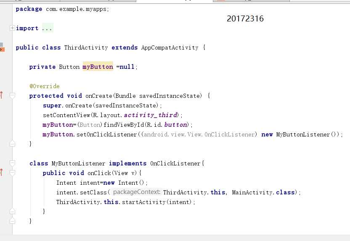Viewport: 350px width, 241px height.
Task: Click the 'setContentView' call
Action: [x=66, y=115]
